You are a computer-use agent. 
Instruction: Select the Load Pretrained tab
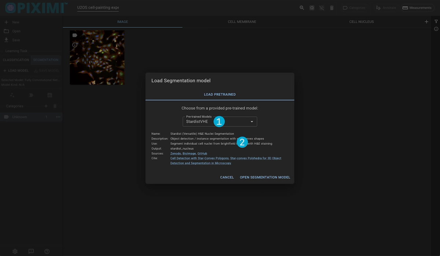click(x=220, y=94)
